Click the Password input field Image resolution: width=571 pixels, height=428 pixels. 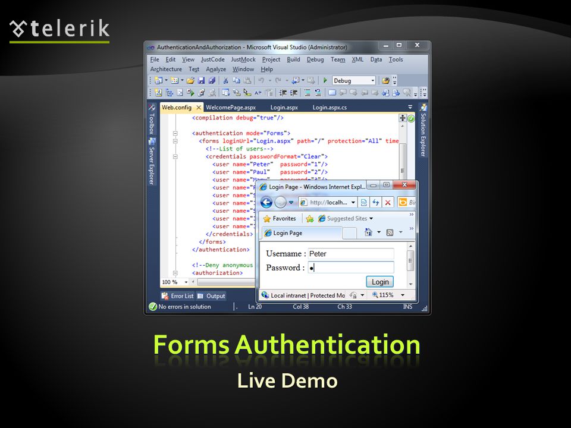pos(351,267)
